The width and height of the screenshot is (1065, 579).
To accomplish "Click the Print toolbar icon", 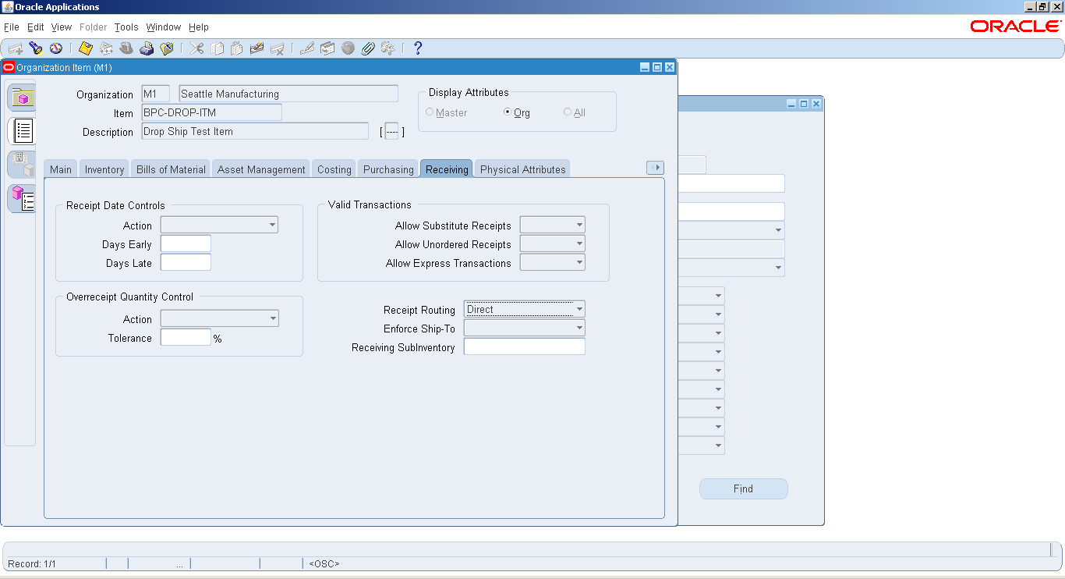I will (x=147, y=48).
